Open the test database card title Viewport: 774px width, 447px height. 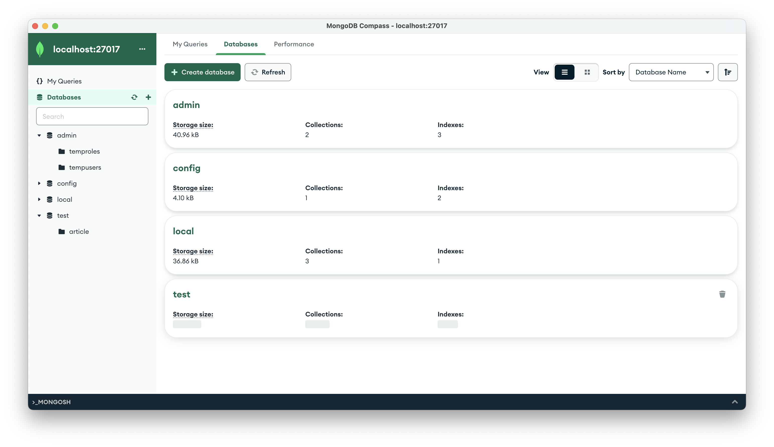181,294
